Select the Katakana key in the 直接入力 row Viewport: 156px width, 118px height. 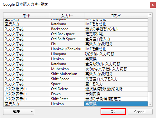click(x=67, y=24)
